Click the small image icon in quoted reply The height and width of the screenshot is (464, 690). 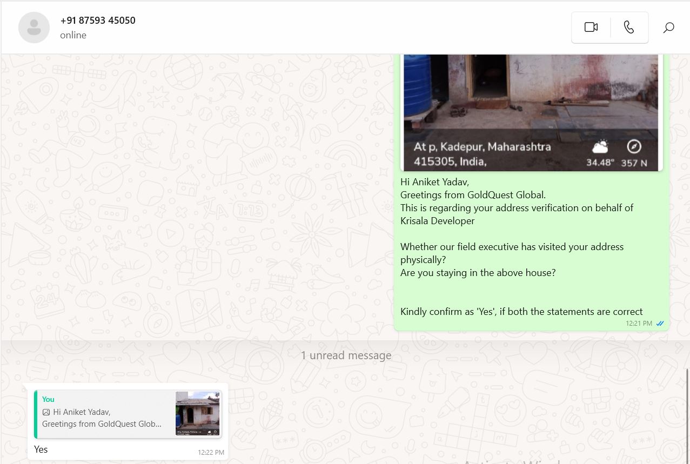(x=46, y=412)
